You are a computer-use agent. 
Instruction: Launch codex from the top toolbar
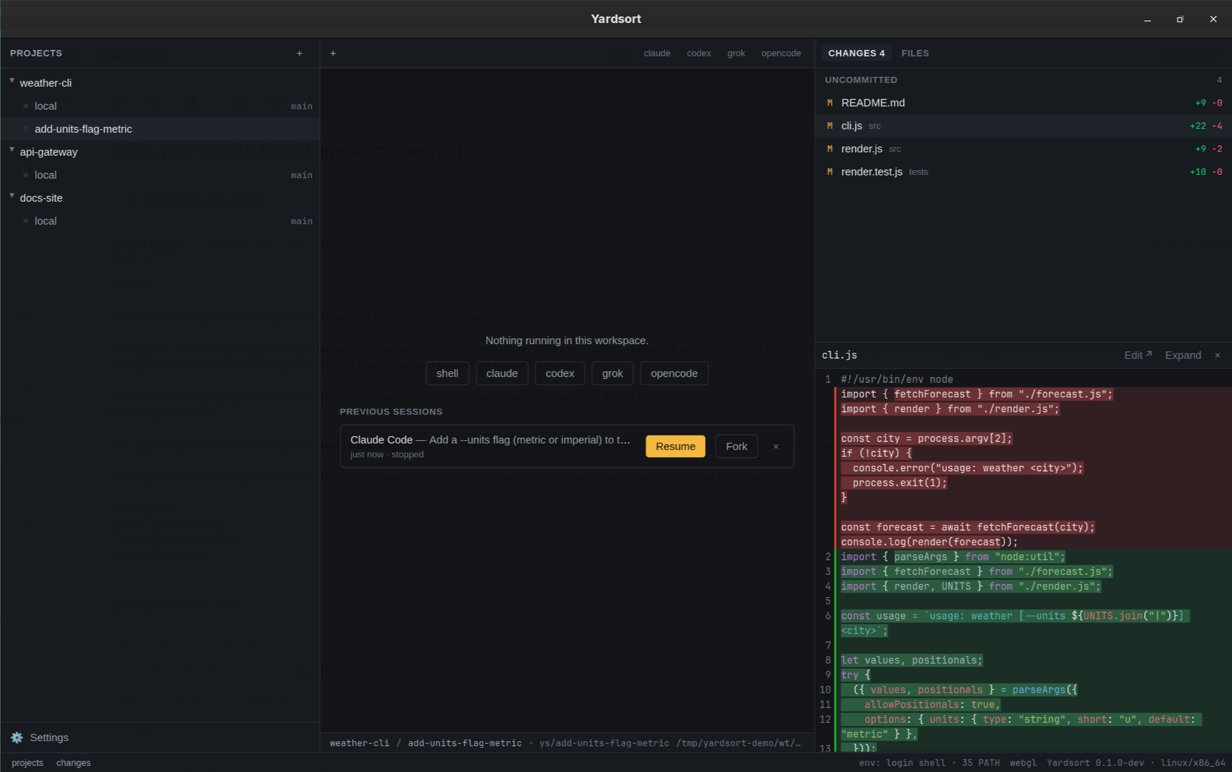[x=699, y=53]
